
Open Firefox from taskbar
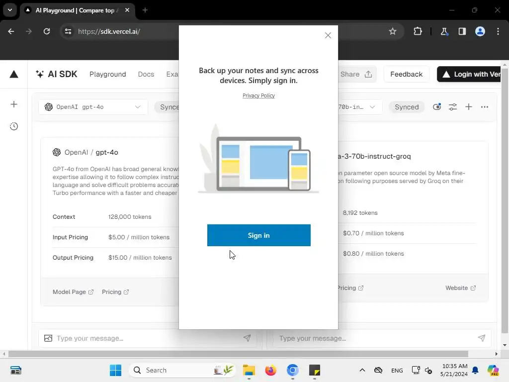tap(271, 370)
